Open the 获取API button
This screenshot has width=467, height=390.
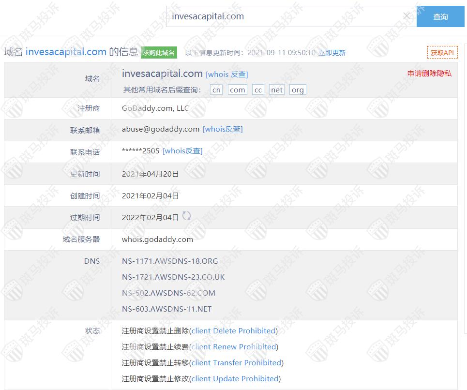442,53
